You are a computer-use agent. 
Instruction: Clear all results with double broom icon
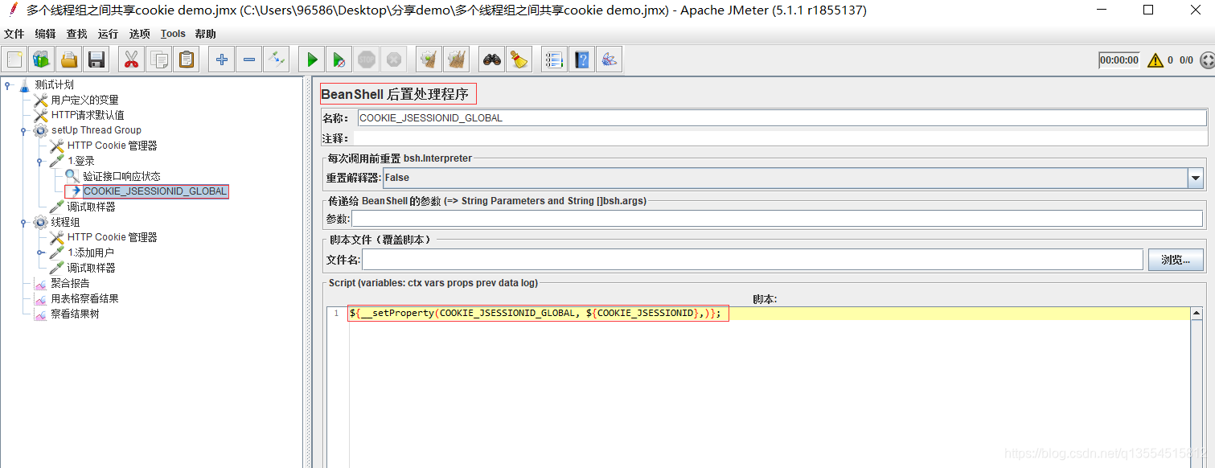pos(457,60)
